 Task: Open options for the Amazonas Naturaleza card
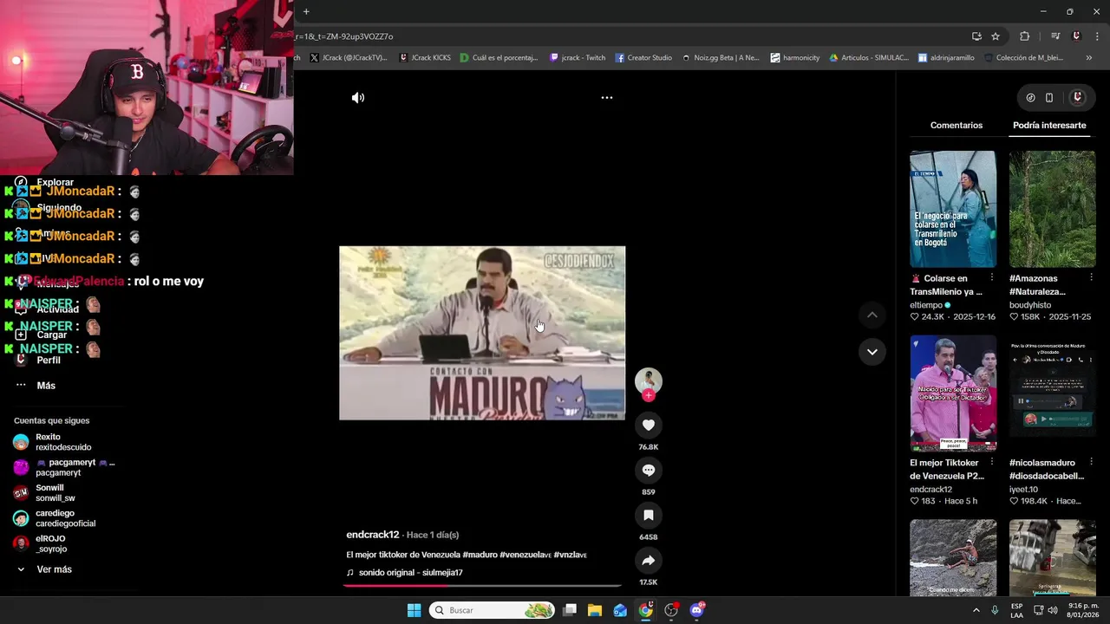click(x=1091, y=278)
